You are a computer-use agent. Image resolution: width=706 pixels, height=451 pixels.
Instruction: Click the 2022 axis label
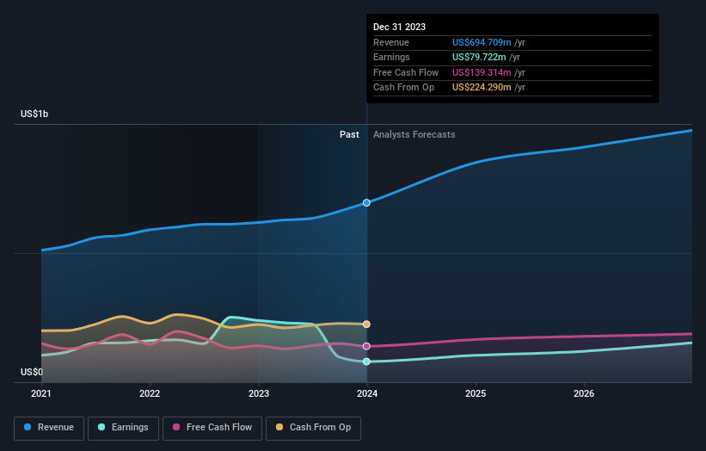(x=150, y=393)
